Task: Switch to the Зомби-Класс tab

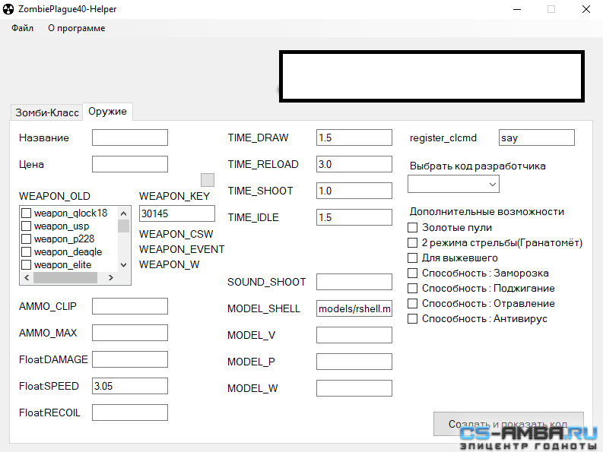Action: (x=46, y=112)
